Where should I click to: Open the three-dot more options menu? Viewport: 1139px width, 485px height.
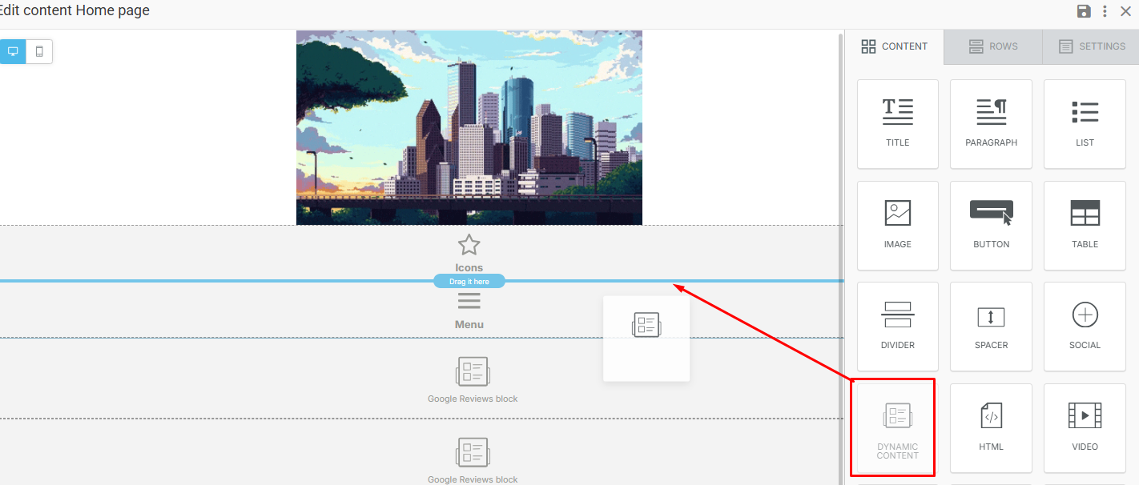coord(1105,11)
